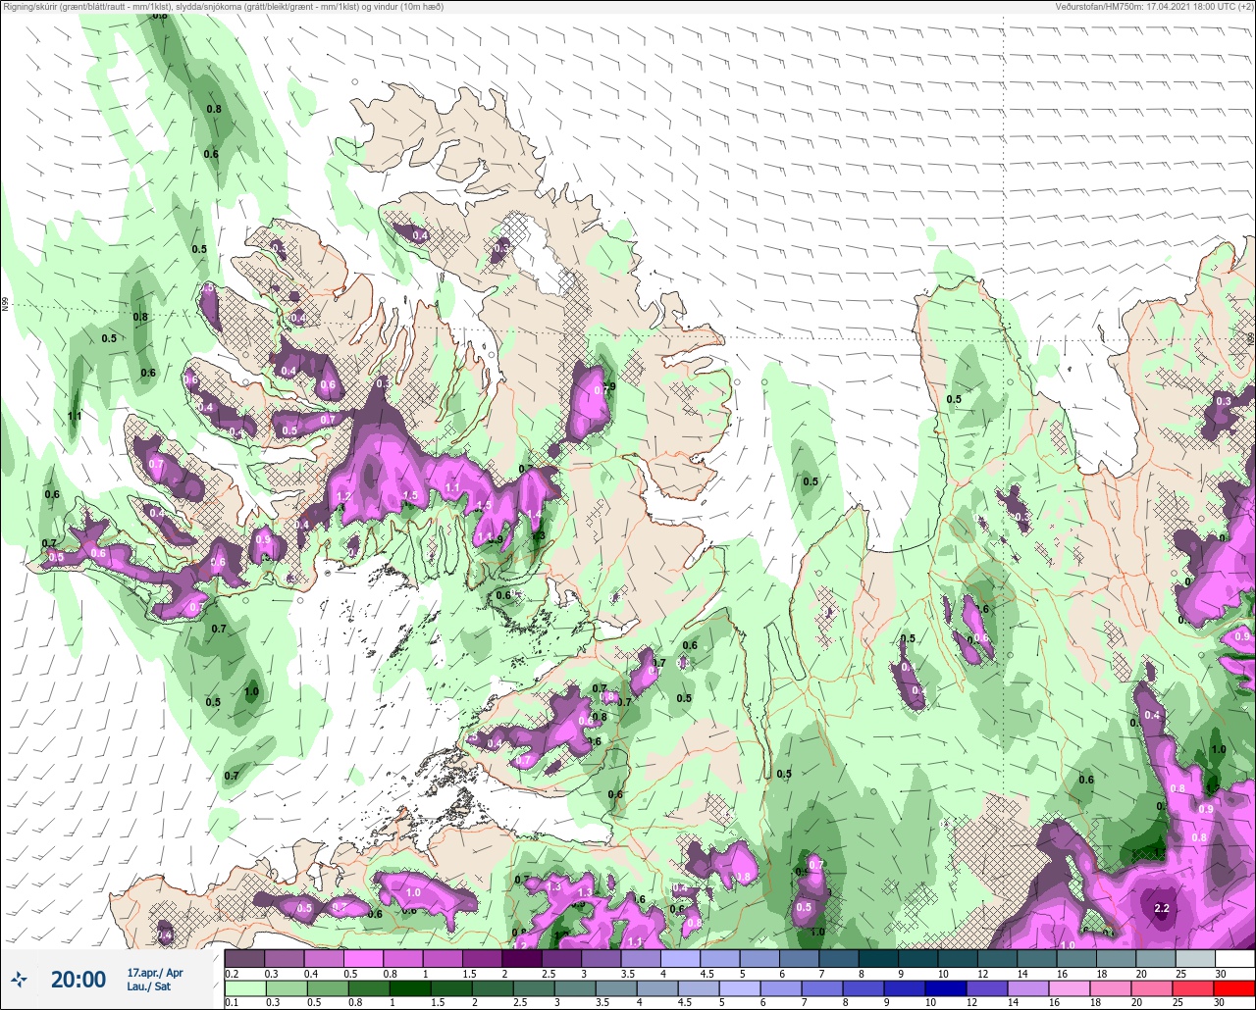
Task: Select the 'Lau./ Sat' weekday text
Action: 148,986
